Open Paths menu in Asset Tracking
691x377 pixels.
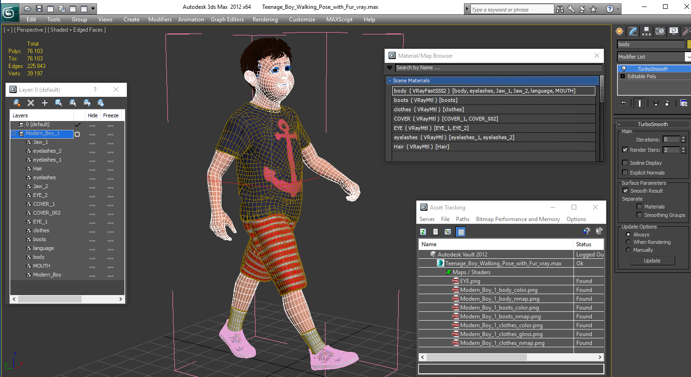[x=463, y=219]
